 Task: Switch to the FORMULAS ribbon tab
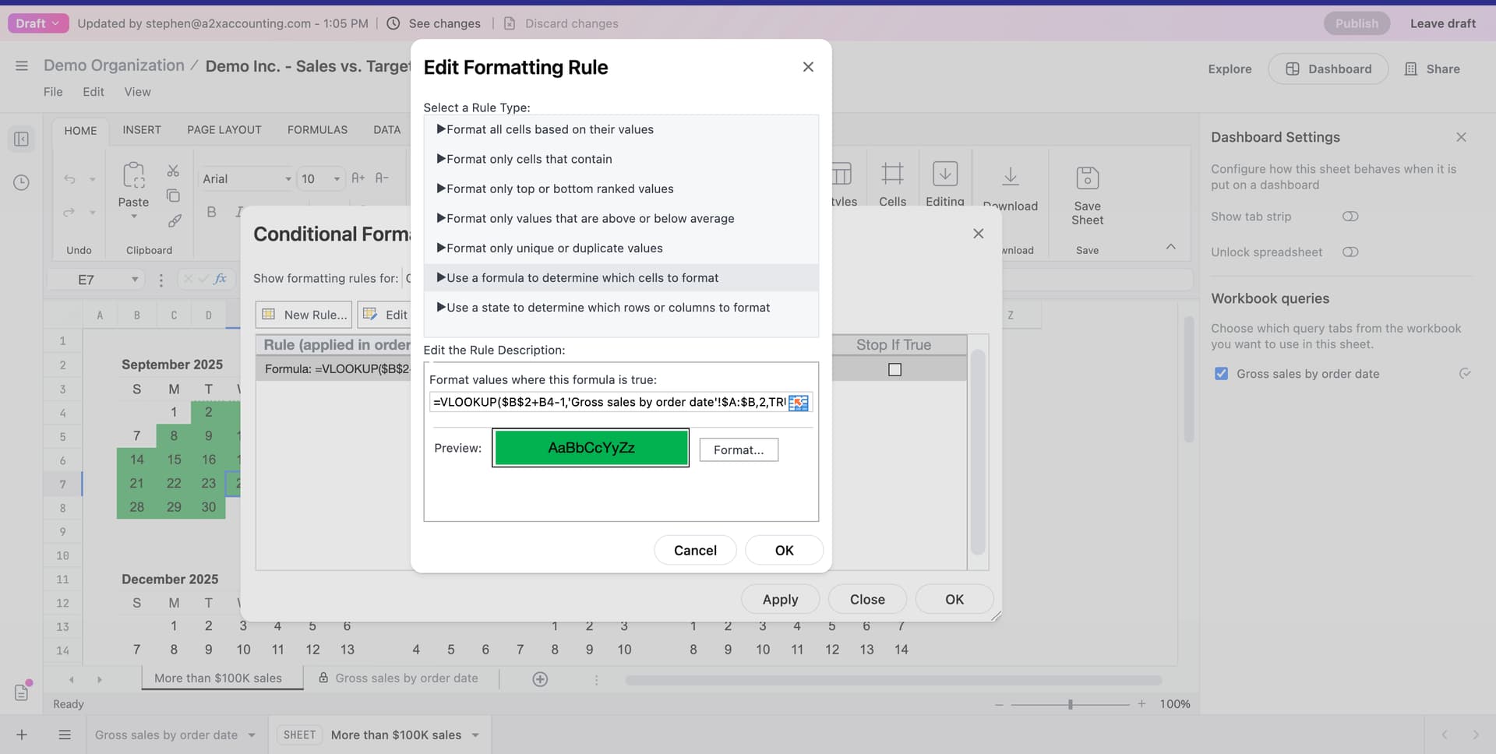tap(317, 130)
